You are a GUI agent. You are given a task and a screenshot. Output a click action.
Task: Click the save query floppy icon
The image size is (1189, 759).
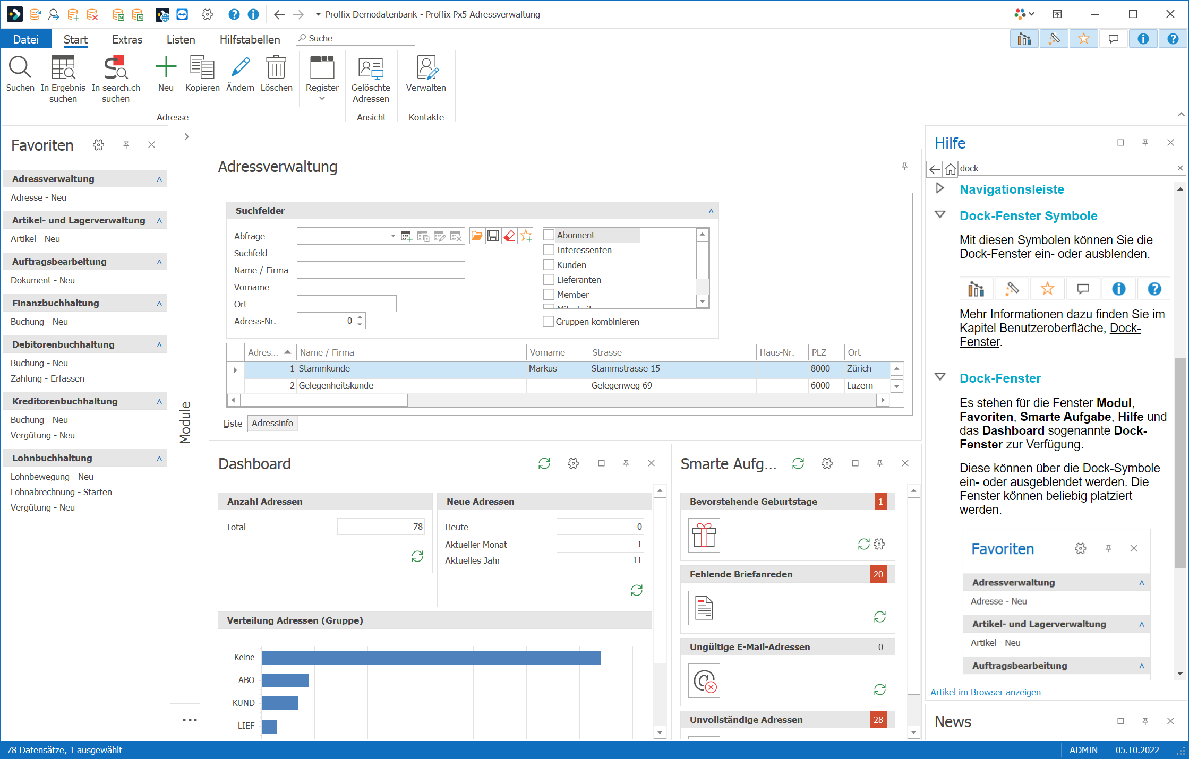(x=493, y=236)
